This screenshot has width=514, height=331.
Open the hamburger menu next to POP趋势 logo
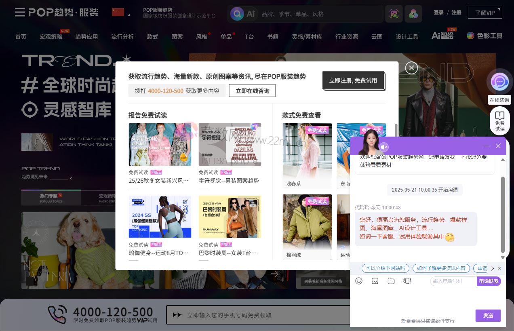coord(19,12)
